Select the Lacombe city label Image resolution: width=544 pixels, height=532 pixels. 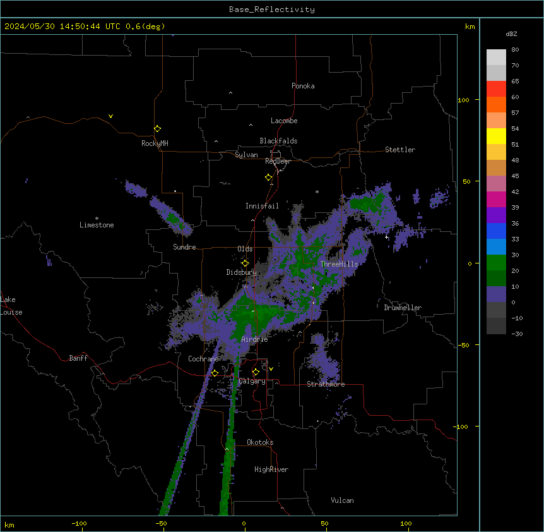[x=284, y=121]
